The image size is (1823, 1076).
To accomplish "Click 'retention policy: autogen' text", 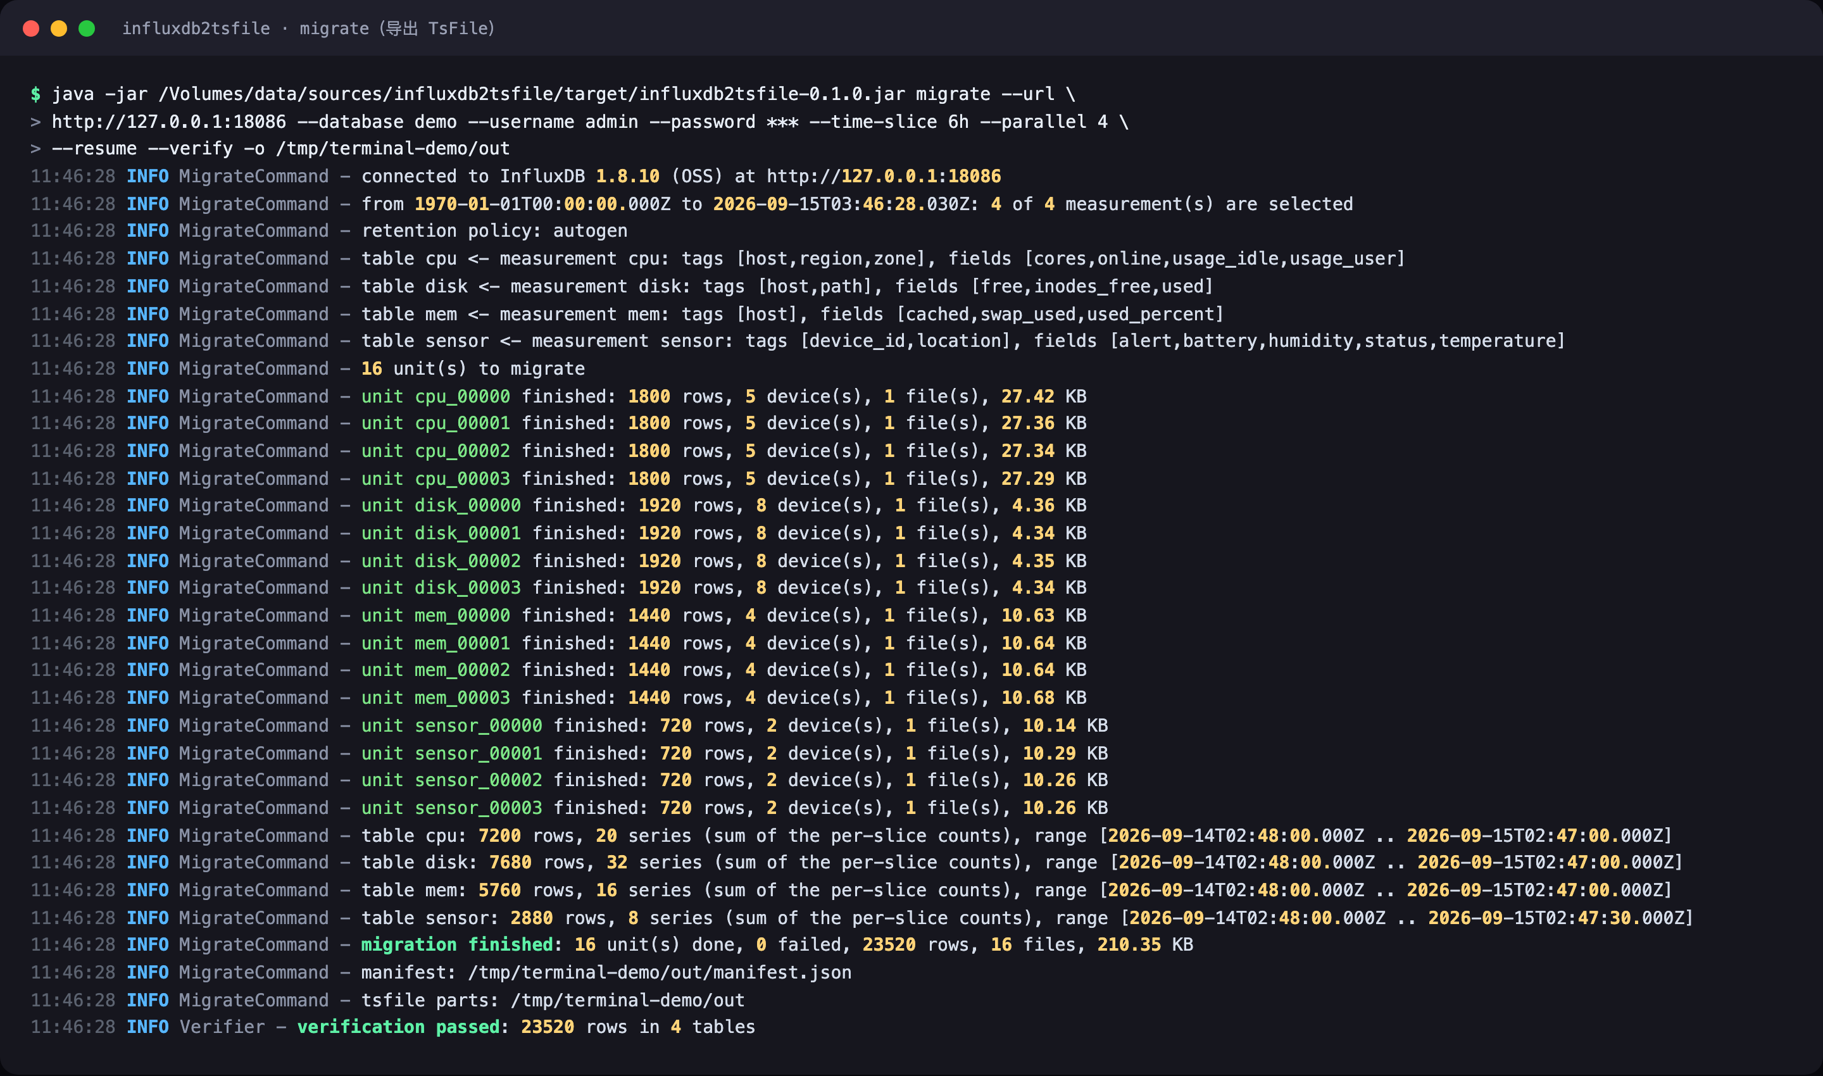I will [x=494, y=230].
